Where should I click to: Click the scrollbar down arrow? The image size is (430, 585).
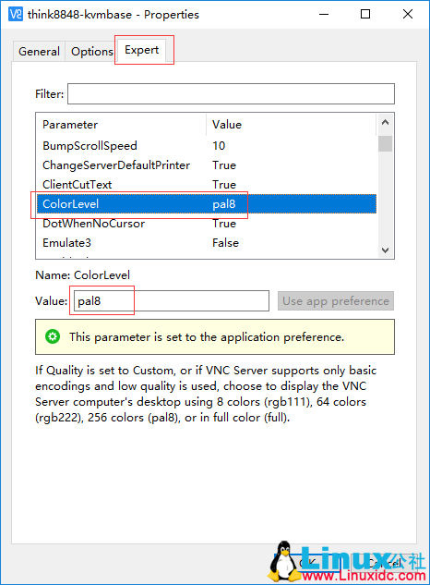[386, 250]
